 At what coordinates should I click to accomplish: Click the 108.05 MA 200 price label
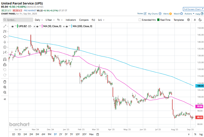coord(200,86)
